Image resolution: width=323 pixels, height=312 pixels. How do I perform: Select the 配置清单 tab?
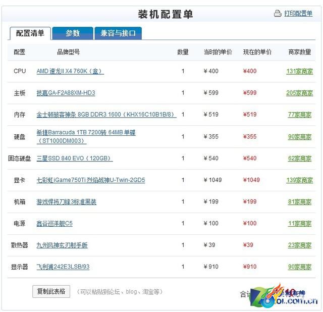point(30,33)
